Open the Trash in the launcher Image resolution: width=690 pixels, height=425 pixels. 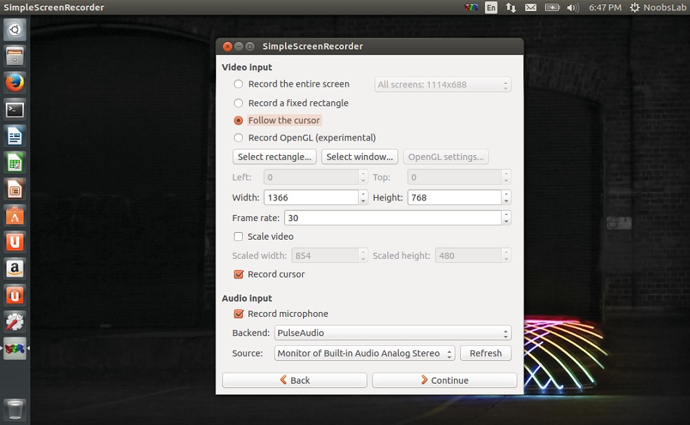[x=14, y=409]
